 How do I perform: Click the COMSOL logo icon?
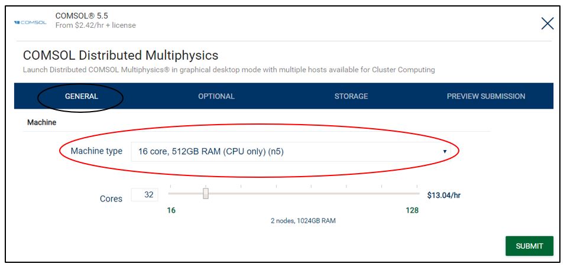[30, 22]
